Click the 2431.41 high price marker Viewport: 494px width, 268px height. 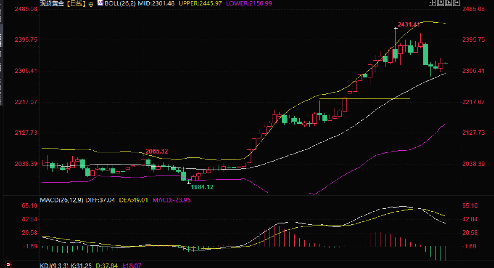(409, 25)
